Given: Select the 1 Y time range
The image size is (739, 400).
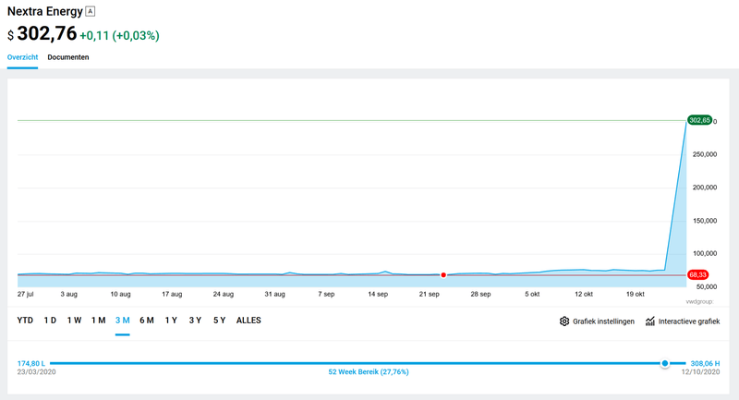Looking at the screenshot, I should [x=171, y=321].
